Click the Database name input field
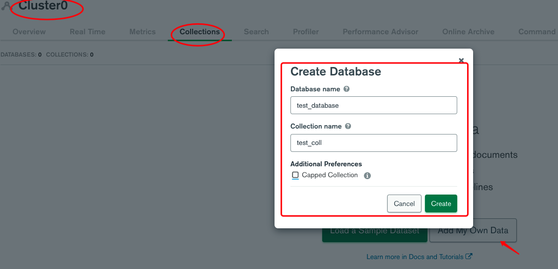This screenshot has width=558, height=269. tap(373, 105)
